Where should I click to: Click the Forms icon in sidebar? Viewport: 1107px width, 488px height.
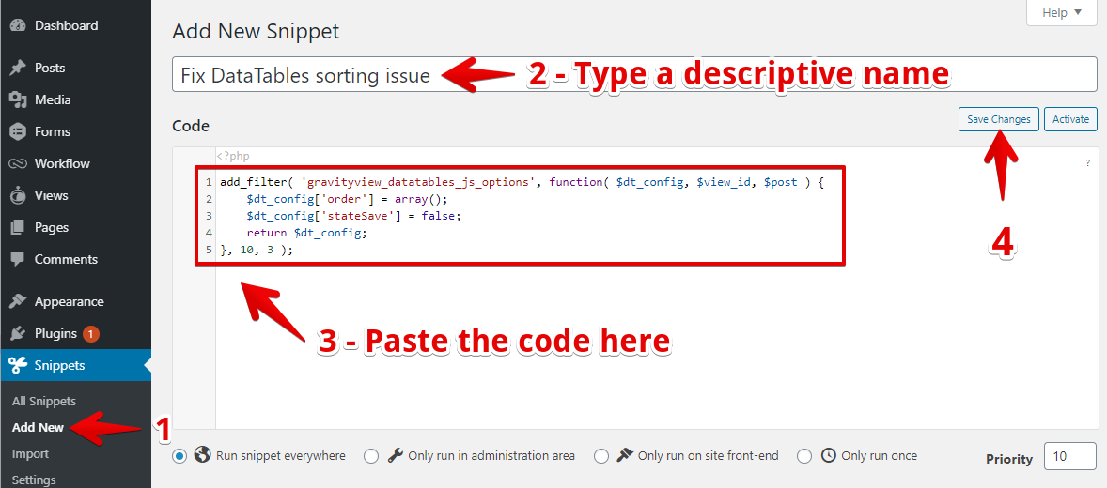point(17,131)
